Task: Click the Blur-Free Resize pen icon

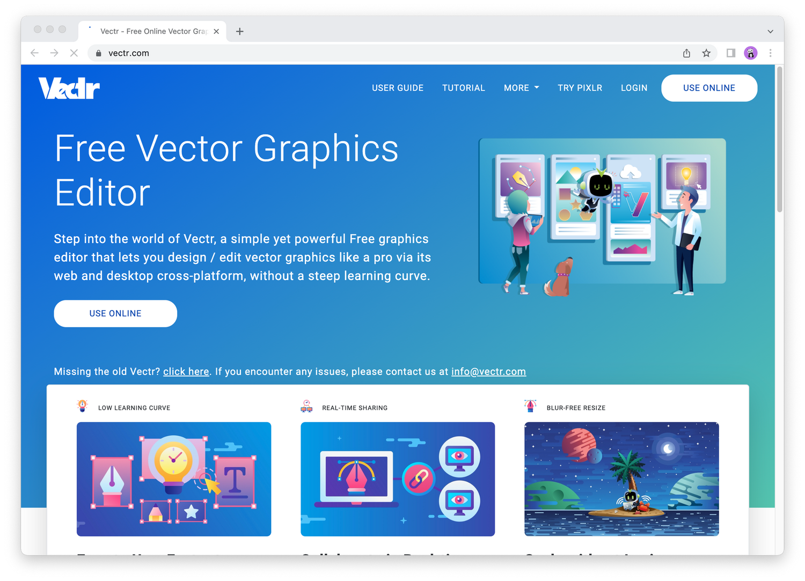Action: (x=530, y=406)
